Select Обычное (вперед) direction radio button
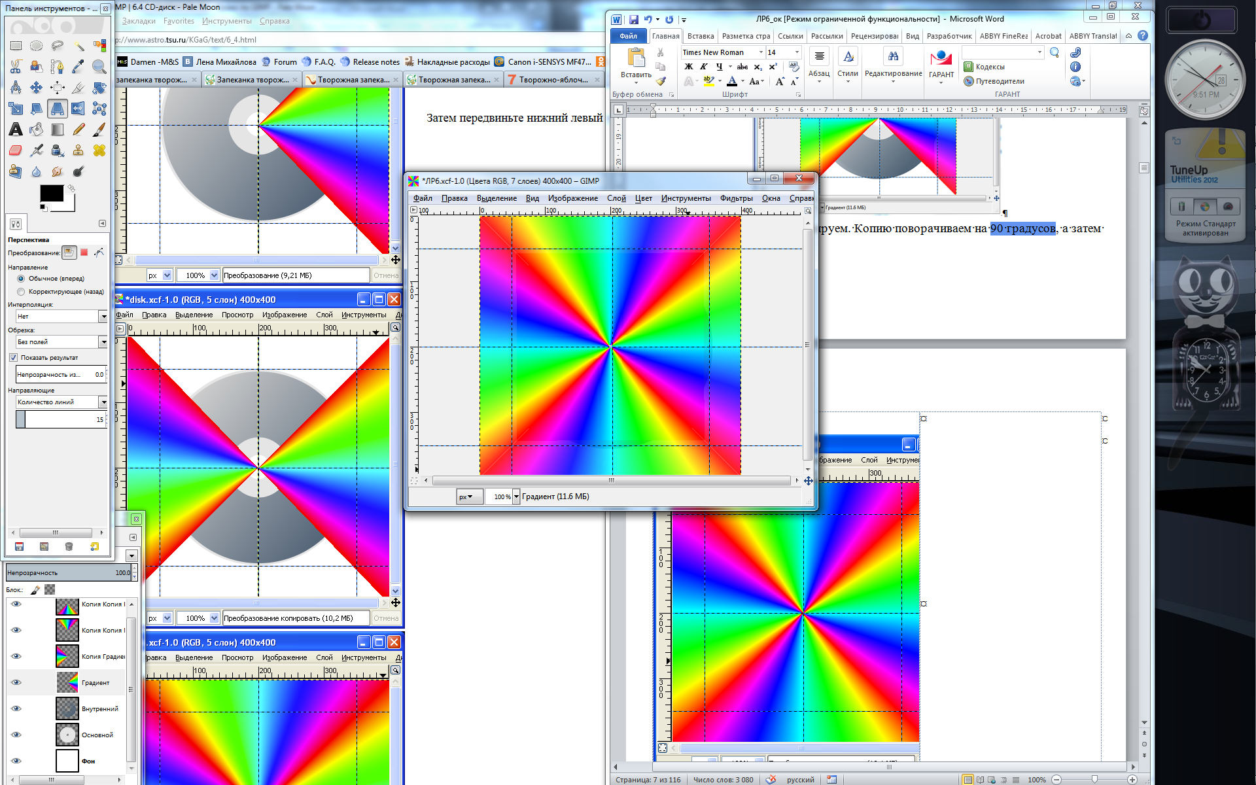This screenshot has height=785, width=1256. tap(21, 279)
